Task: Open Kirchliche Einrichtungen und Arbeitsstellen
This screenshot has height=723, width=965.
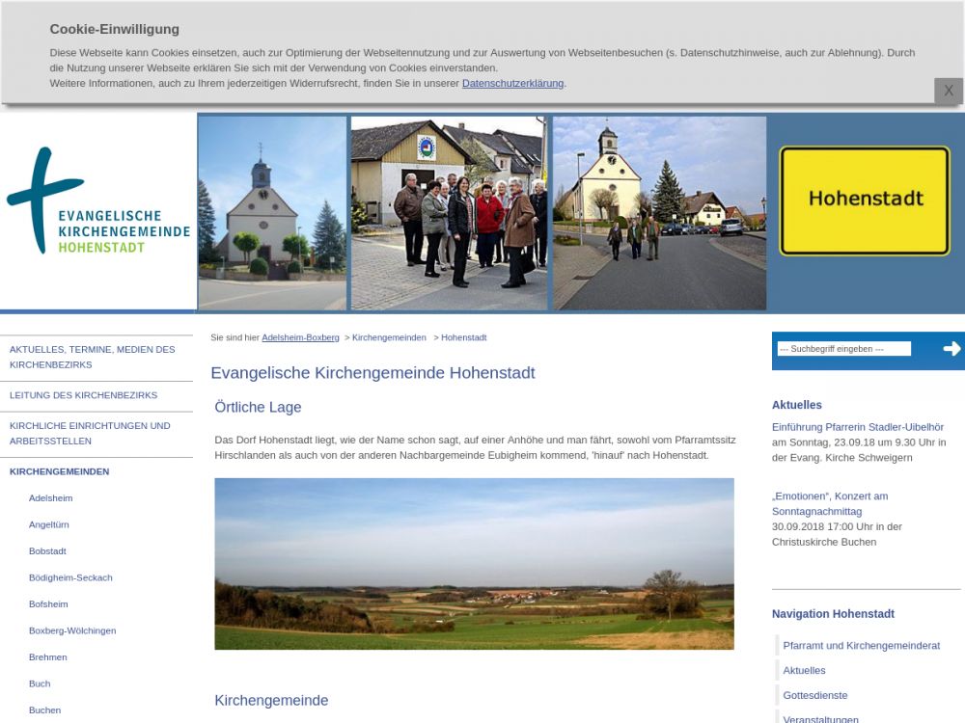Action: pyautogui.click(x=90, y=433)
